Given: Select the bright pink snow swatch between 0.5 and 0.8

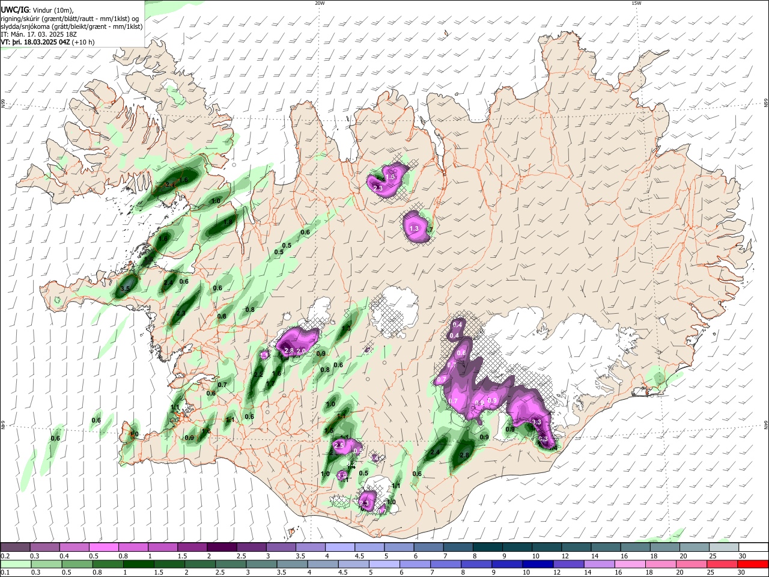Looking at the screenshot, I should (103, 547).
